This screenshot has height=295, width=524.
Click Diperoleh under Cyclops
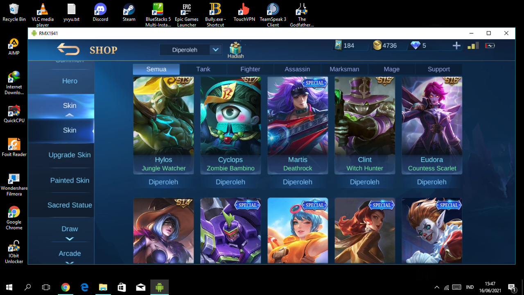(230, 182)
